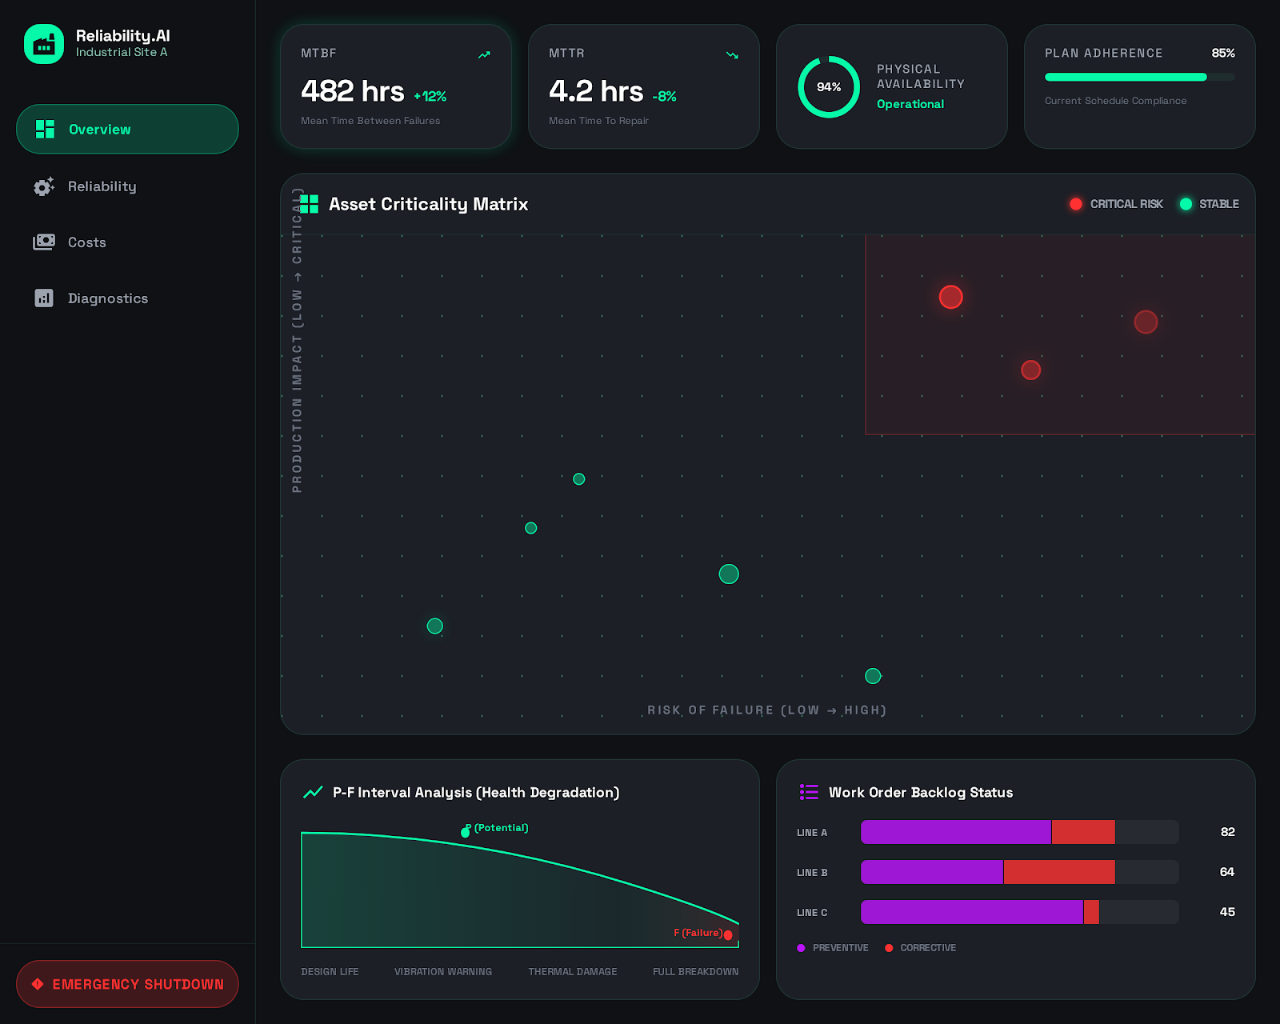Click the Thermal Damage axis label
Image resolution: width=1280 pixels, height=1024 pixels.
pyautogui.click(x=573, y=972)
